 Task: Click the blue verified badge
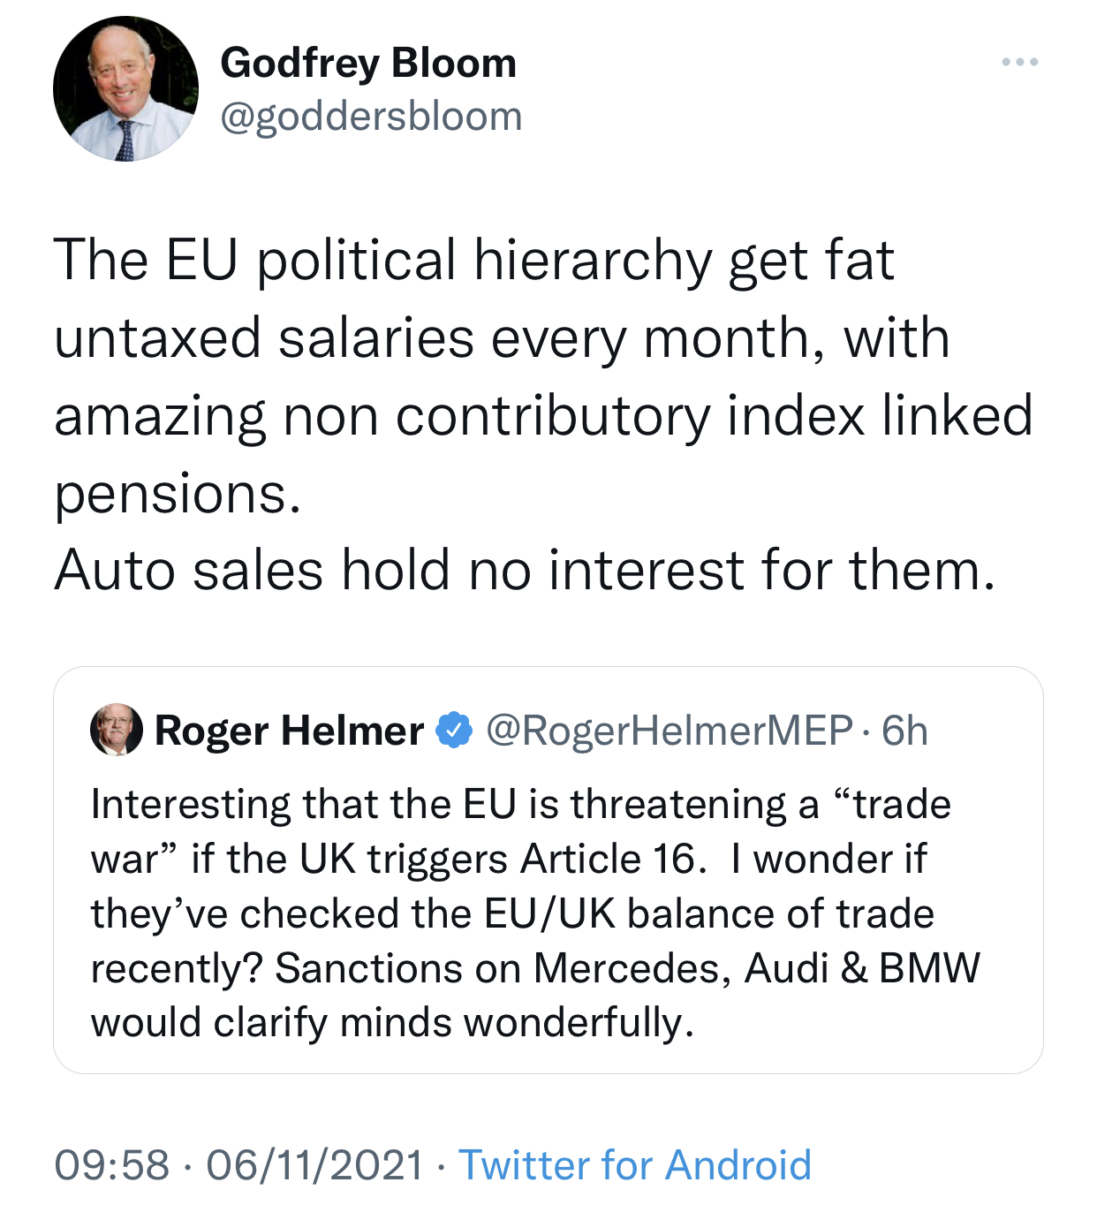tap(455, 730)
